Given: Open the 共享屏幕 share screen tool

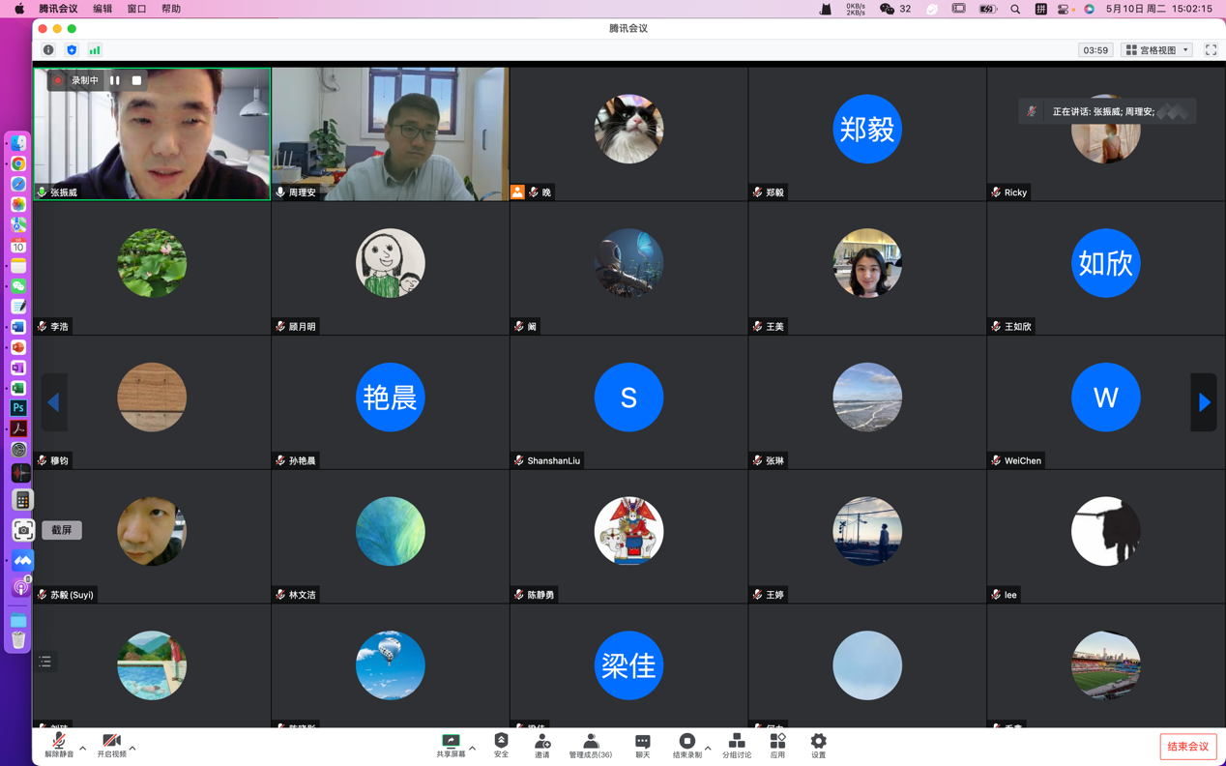Looking at the screenshot, I should pyautogui.click(x=450, y=745).
